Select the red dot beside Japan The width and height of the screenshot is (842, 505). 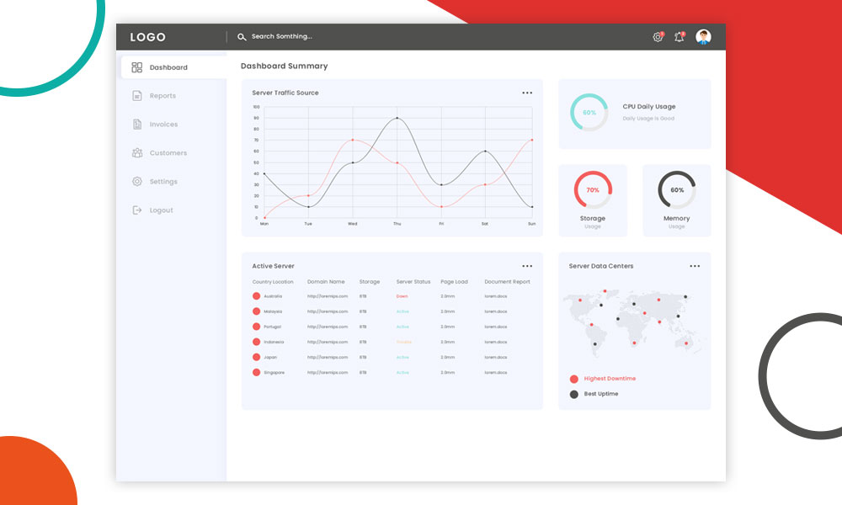point(257,357)
